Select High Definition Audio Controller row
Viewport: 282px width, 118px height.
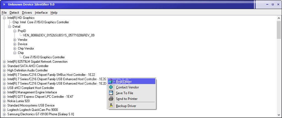coord(27,70)
